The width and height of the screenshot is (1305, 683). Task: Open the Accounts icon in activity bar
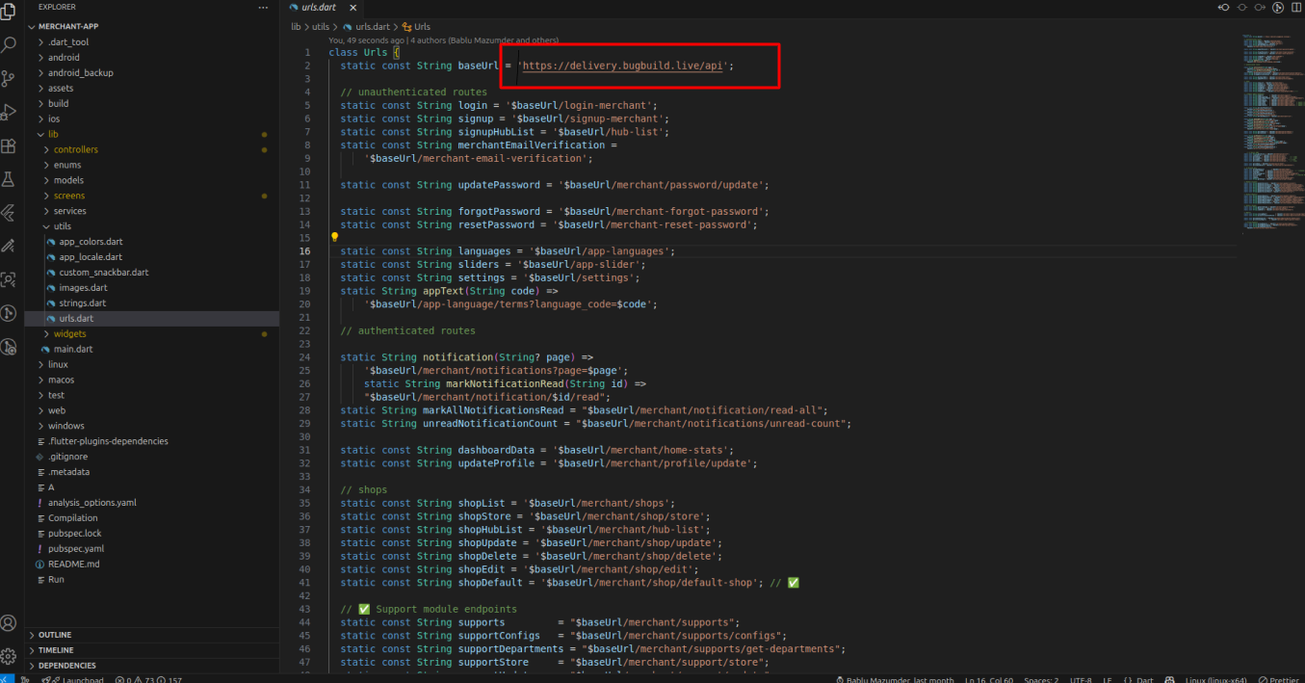coord(10,623)
